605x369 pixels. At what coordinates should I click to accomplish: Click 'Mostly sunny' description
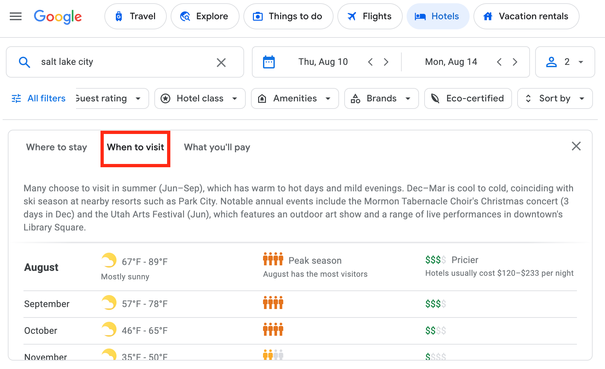(x=125, y=277)
